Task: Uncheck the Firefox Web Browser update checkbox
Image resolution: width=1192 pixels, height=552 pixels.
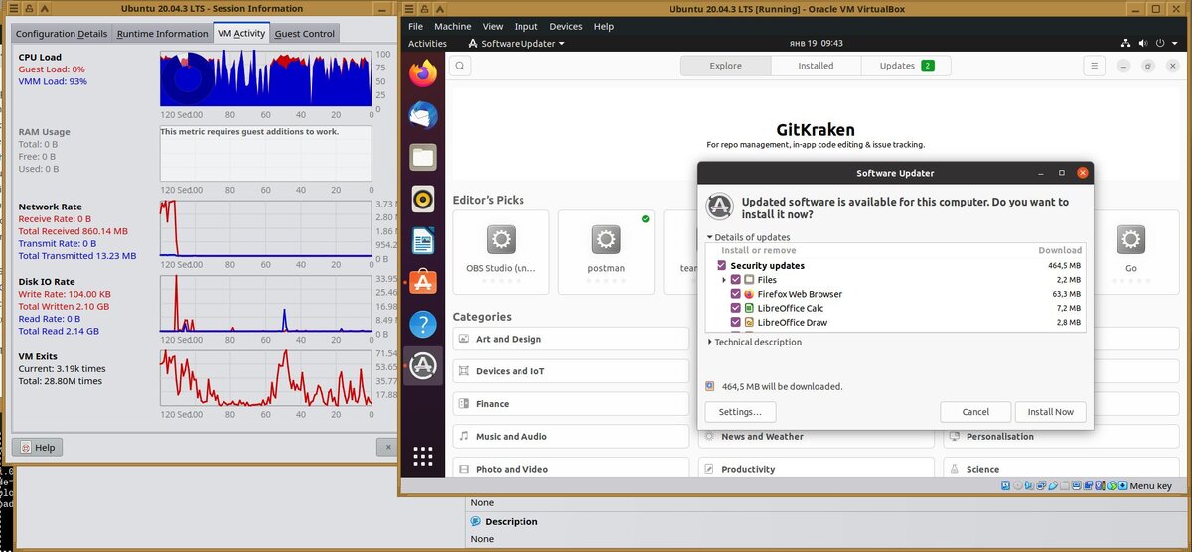Action: (x=736, y=294)
